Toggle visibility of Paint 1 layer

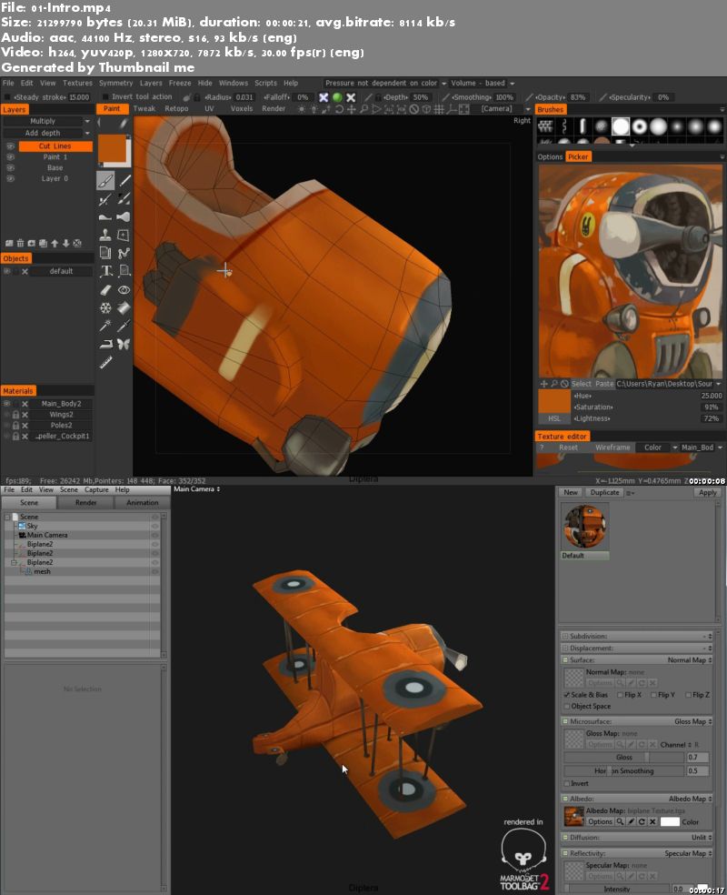click(x=10, y=157)
